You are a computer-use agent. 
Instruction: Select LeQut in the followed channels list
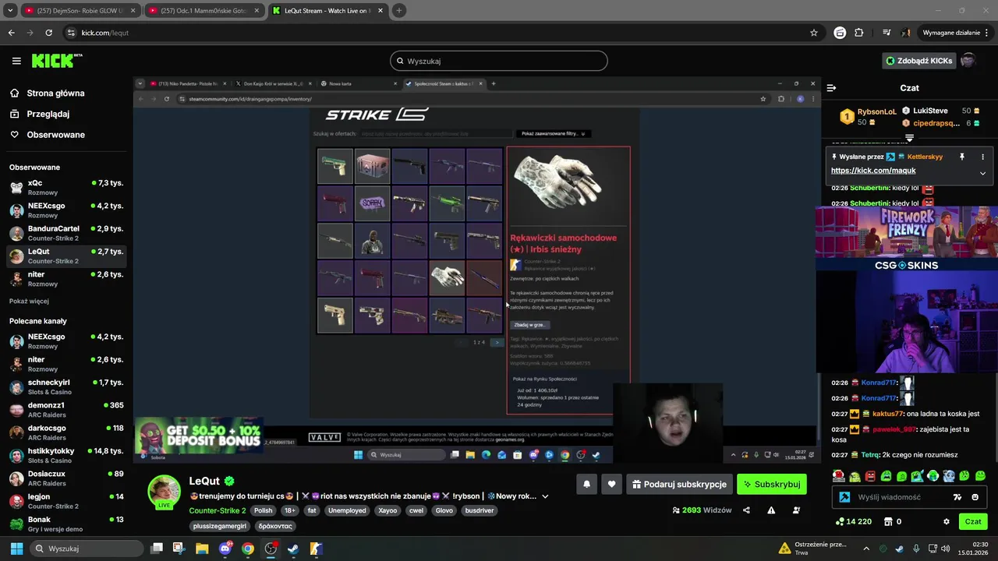66,256
